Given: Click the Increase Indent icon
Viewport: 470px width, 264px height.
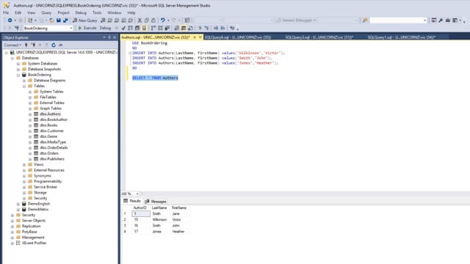Looking at the screenshot, I should pos(223,28).
